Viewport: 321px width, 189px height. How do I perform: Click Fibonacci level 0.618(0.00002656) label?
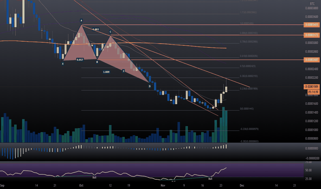point(249,56)
